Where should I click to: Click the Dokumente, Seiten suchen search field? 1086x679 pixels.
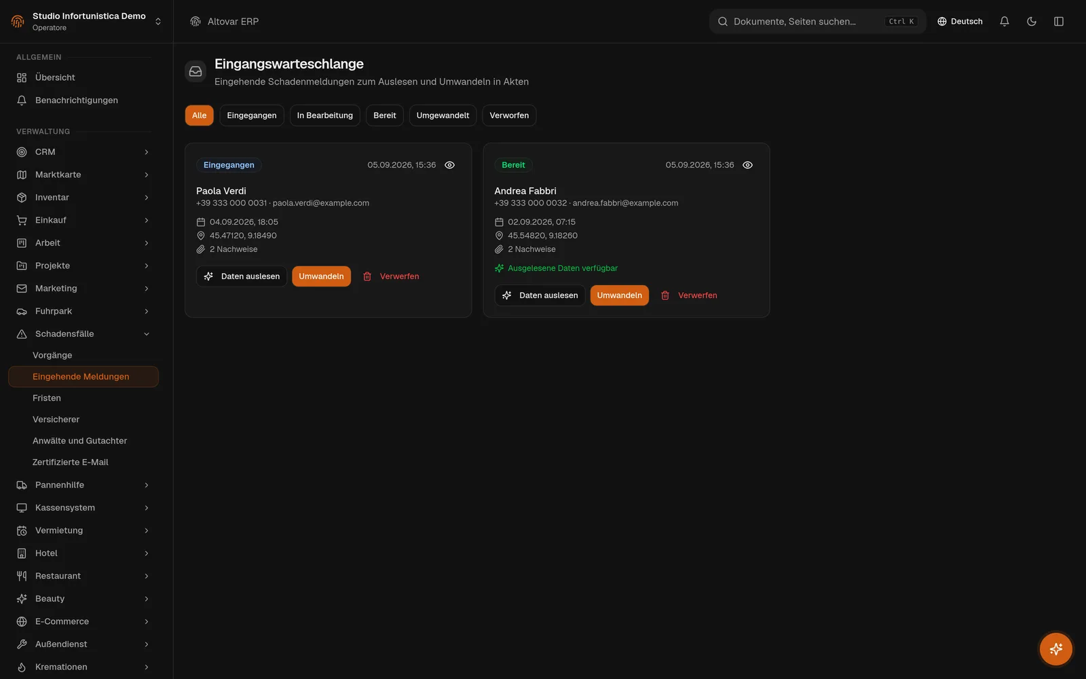click(817, 22)
